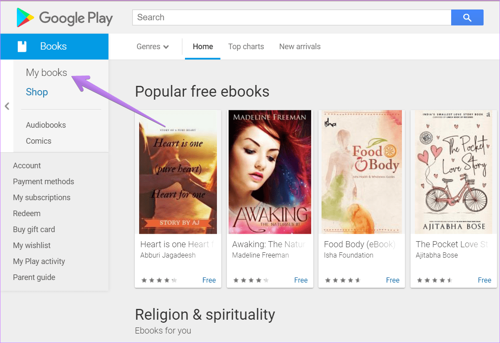The width and height of the screenshot is (500, 343).
Task: Click the Redeem link
Action: pos(26,214)
